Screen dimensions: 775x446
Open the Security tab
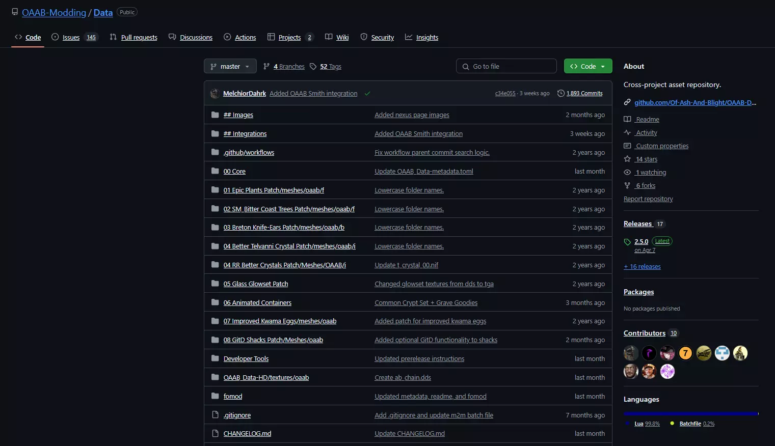[377, 37]
